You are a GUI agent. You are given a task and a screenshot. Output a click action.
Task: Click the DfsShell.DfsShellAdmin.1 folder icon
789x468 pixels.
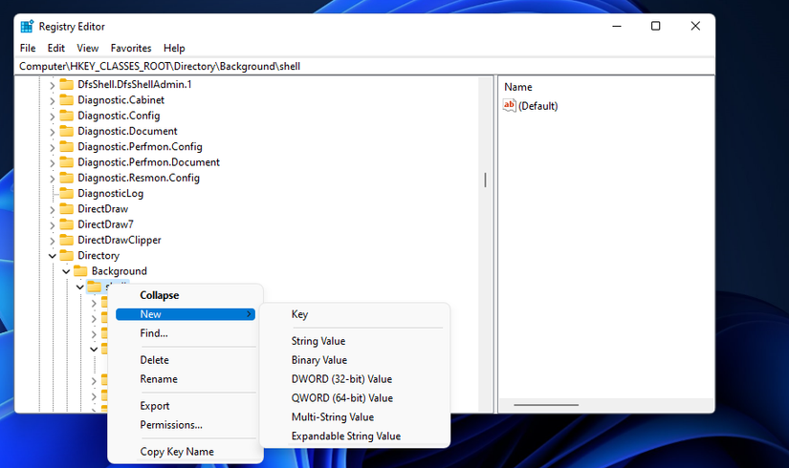point(66,84)
